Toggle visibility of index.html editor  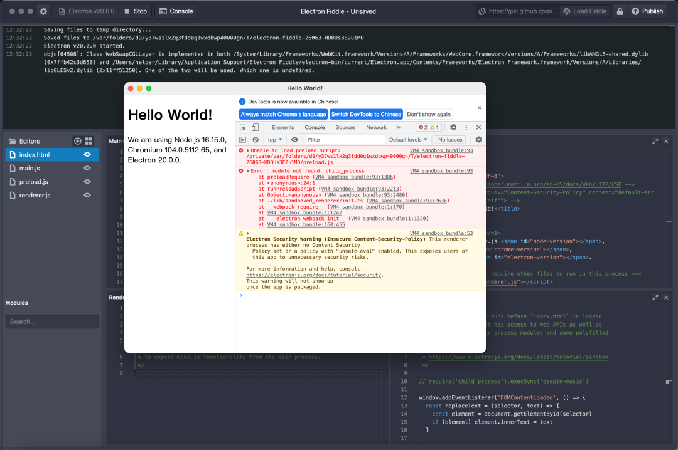coord(87,155)
